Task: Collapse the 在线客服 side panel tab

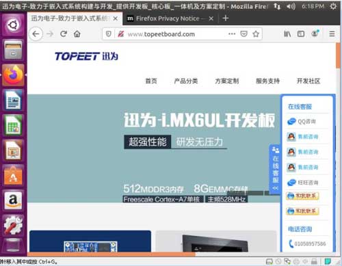Action: click(276, 169)
